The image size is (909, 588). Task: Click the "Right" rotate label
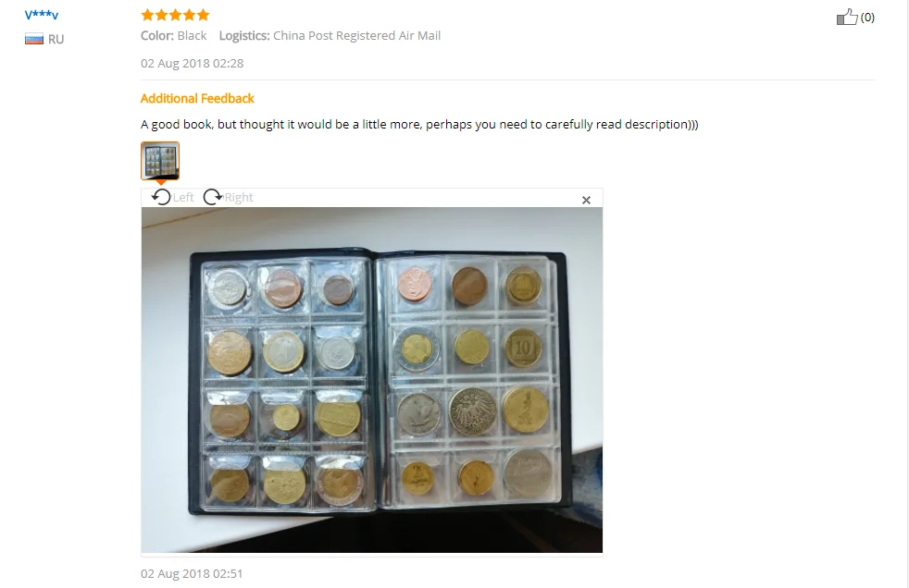(239, 197)
